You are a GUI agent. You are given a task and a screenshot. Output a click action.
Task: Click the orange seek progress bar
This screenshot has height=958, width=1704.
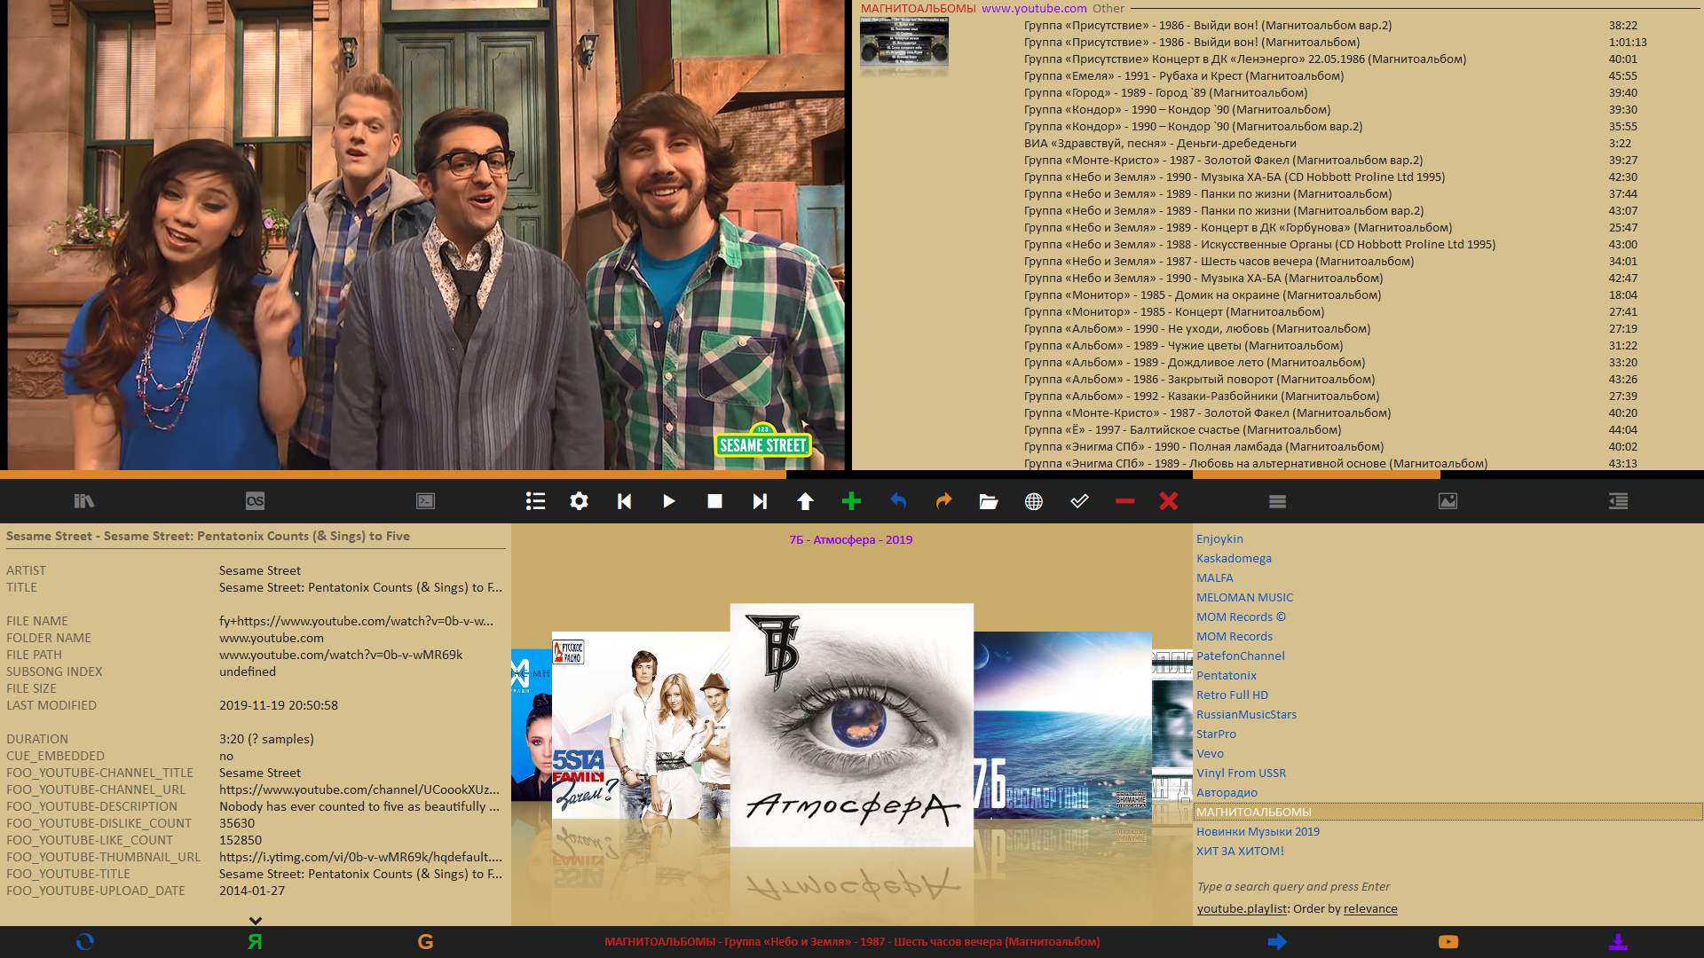click(392, 475)
